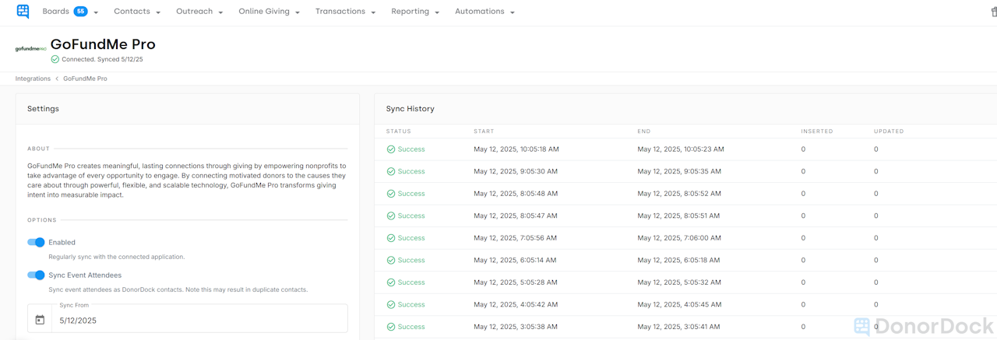The width and height of the screenshot is (997, 340).
Task: Click end time May 12, 2025, 8:05:52 AM
Action: click(x=679, y=194)
